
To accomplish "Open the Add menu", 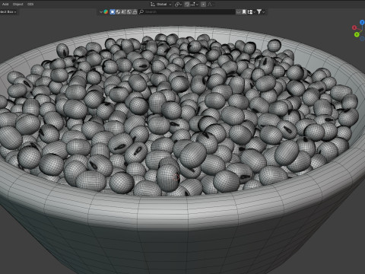I will [5, 4].
